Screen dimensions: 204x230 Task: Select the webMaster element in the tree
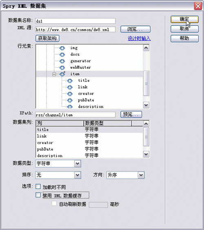(x=80, y=68)
